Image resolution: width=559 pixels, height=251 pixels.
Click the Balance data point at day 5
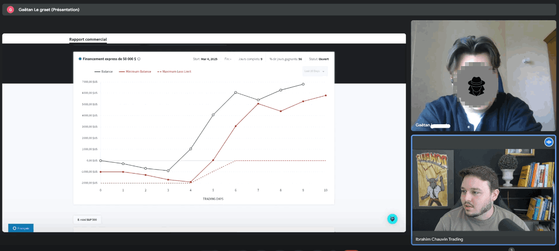point(213,115)
